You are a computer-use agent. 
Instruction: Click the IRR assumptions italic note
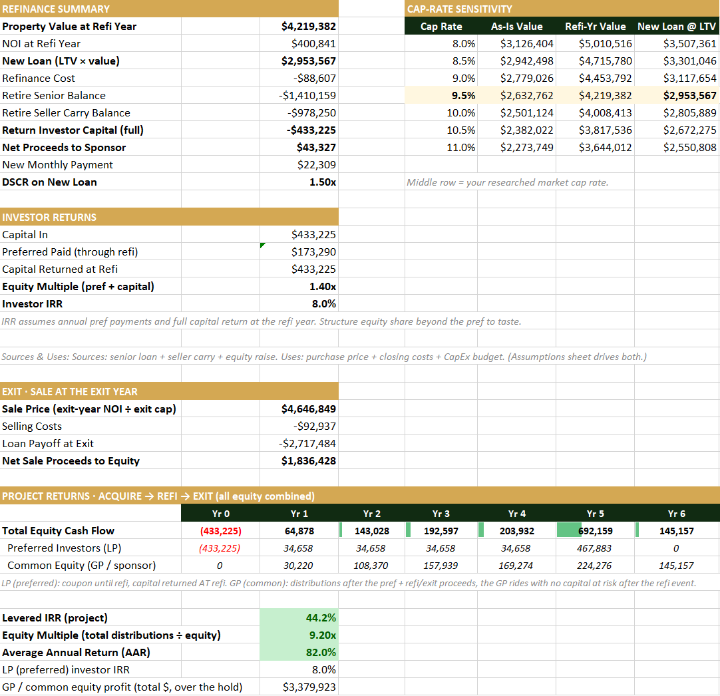click(x=262, y=321)
